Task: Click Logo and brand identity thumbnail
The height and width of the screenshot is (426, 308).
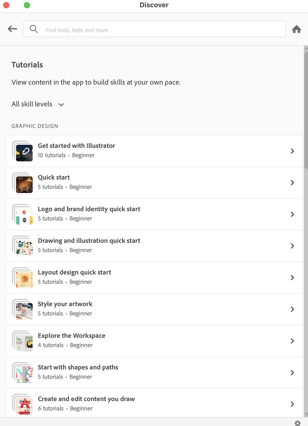Action: [24, 216]
